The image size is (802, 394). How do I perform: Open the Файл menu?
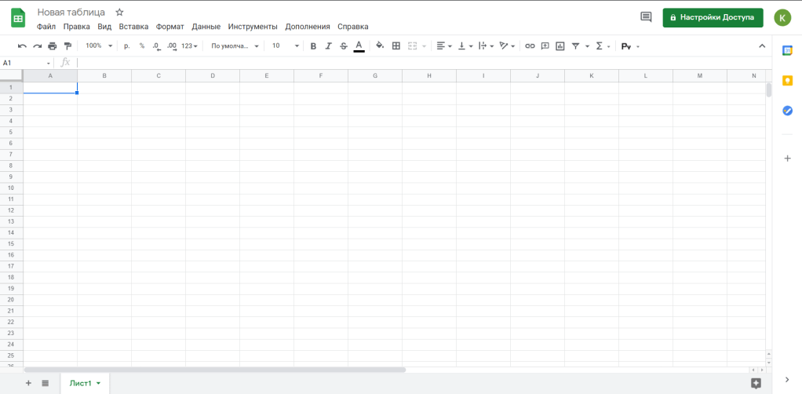(46, 27)
